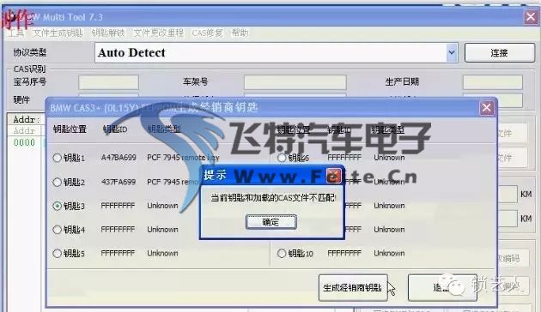Select the 钥匙2 radio button
This screenshot has height=312, width=541.
tap(57, 182)
